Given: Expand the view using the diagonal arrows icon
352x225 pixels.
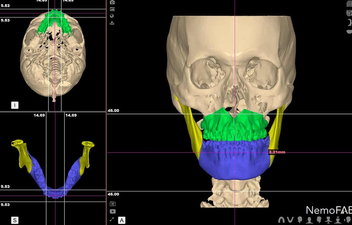Looking at the screenshot, I should (x=112, y=219).
